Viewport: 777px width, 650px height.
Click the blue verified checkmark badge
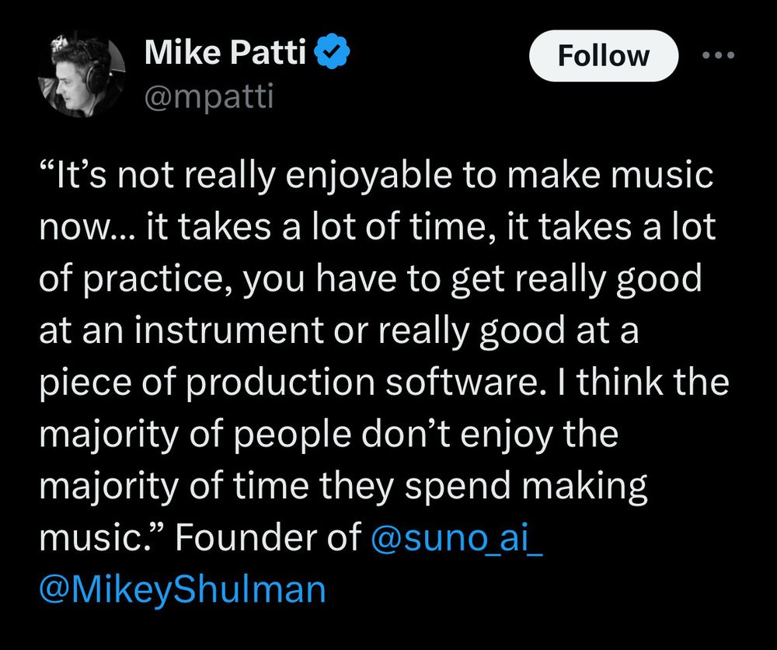(x=332, y=51)
